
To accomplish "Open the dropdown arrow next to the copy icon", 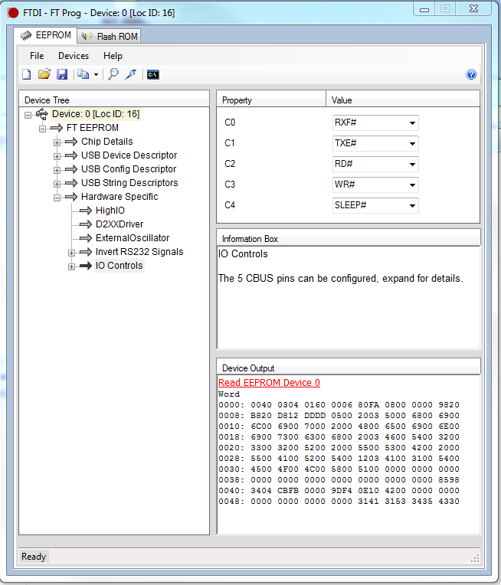I will click(x=96, y=75).
